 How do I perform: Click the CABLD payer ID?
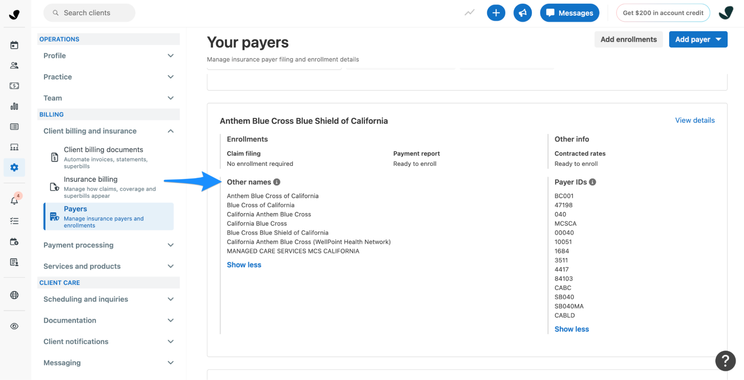point(565,315)
